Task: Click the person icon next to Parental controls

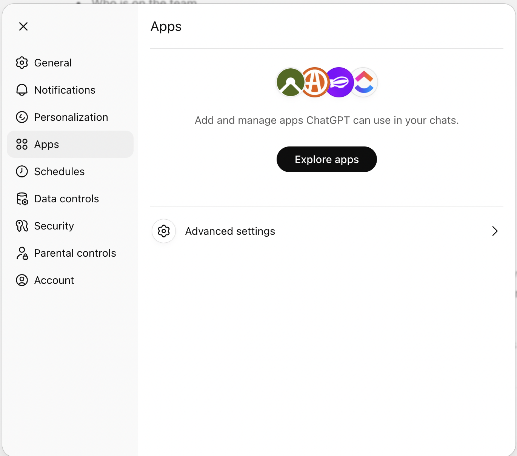Action: pos(22,253)
